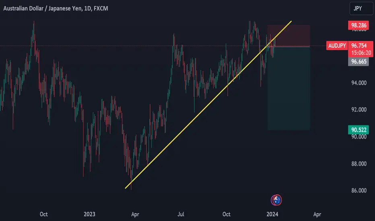The height and width of the screenshot is (221, 375).
Task: Select the green profit zone of short position
Action: pos(289,88)
